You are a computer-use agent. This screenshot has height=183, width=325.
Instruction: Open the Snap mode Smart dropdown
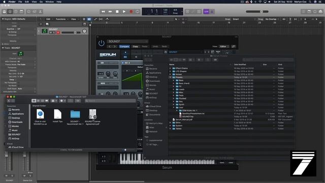pos(244,19)
